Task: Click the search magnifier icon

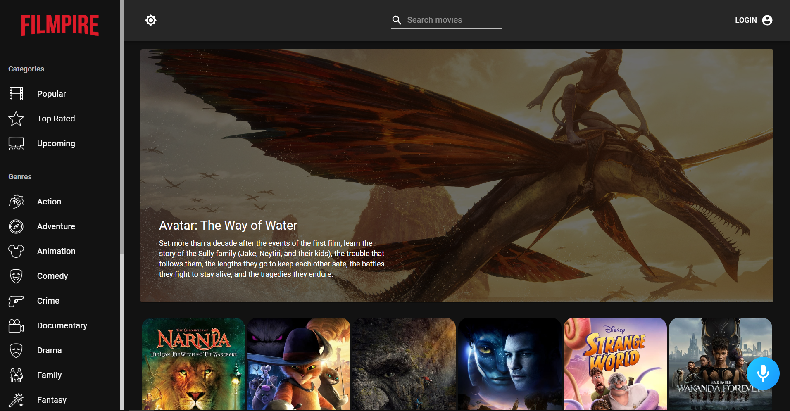Action: [x=397, y=20]
